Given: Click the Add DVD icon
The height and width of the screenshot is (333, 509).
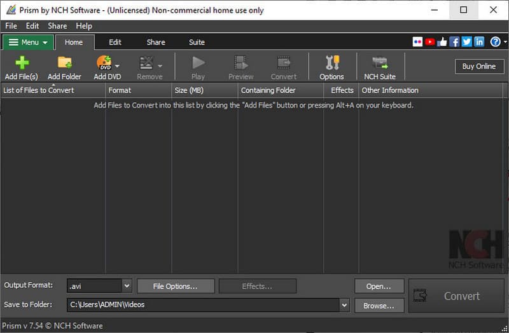Looking at the screenshot, I should (x=104, y=63).
